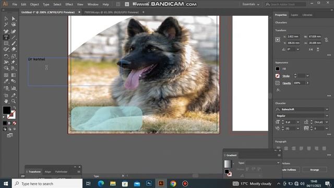The height and width of the screenshot is (188, 334).
Task: Pick the Eyedropper tool
Action: 6,81
